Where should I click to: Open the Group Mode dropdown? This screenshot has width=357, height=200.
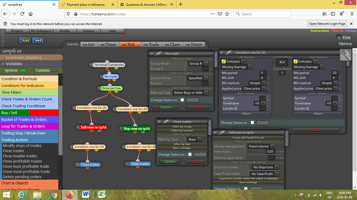198,64
